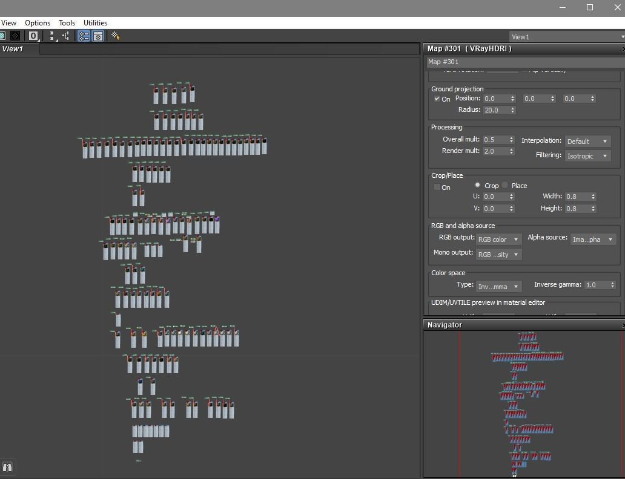Maximize the Slate Material Editor window

[x=590, y=7]
